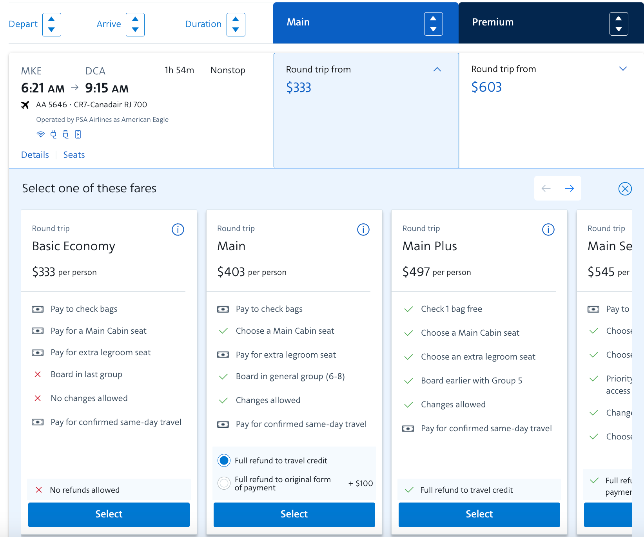The image size is (644, 537).
Task: Open the Main Plus fare info icon
Action: click(x=548, y=230)
